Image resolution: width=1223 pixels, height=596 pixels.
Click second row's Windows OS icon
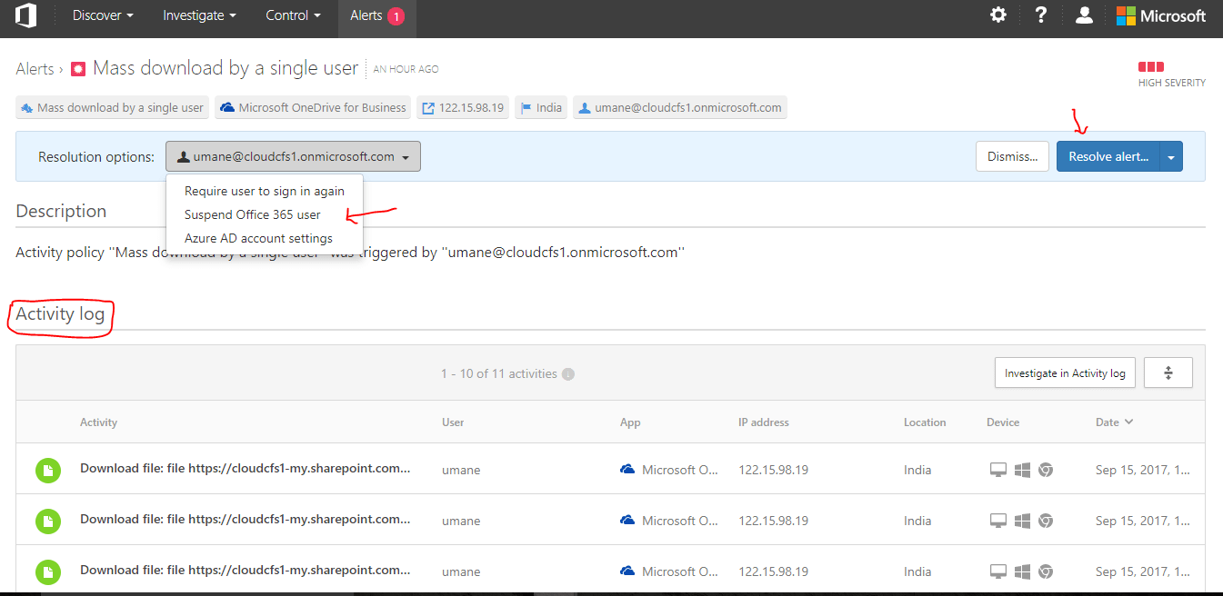click(1022, 521)
